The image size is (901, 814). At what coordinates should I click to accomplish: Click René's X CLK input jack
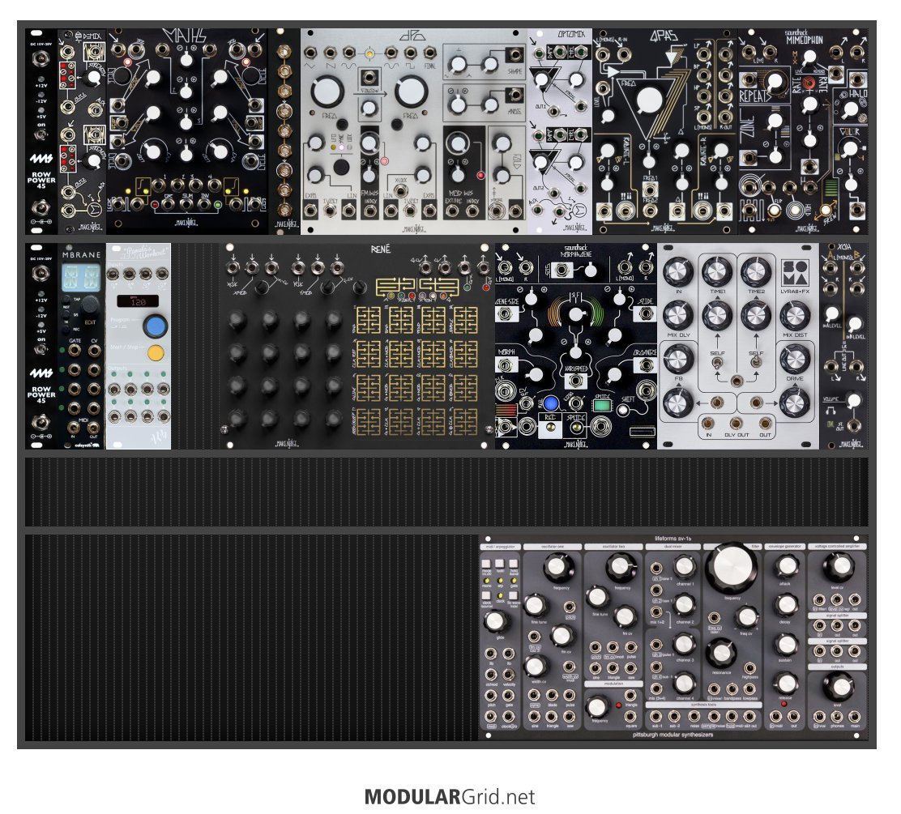(x=233, y=267)
